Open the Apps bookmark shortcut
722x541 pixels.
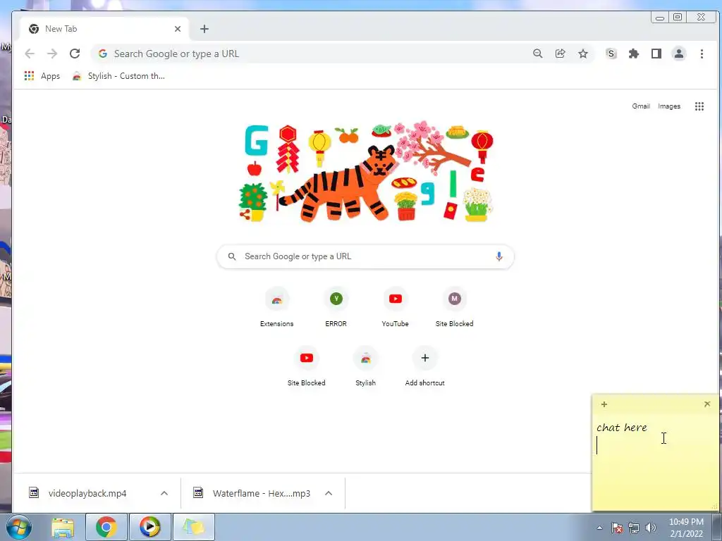pos(42,76)
